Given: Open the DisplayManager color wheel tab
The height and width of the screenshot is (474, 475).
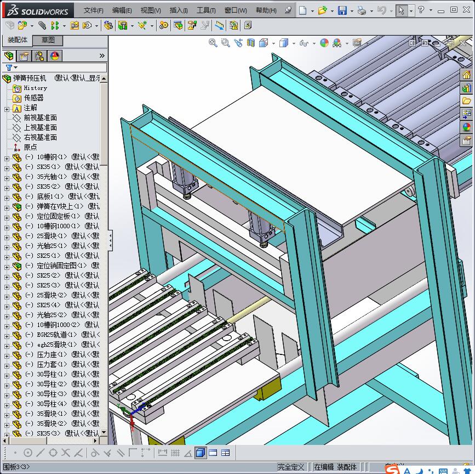Looking at the screenshot, I should pyautogui.click(x=55, y=56).
